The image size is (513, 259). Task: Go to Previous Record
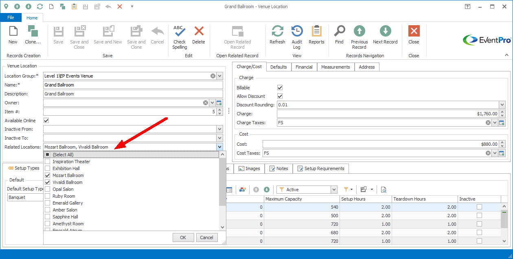coord(359,37)
